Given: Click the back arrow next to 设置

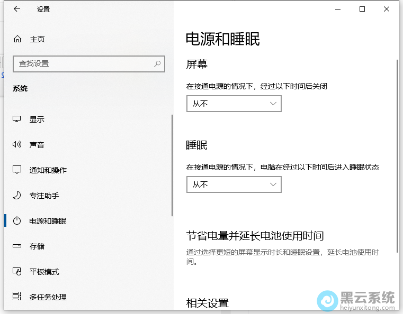Looking at the screenshot, I should [17, 9].
